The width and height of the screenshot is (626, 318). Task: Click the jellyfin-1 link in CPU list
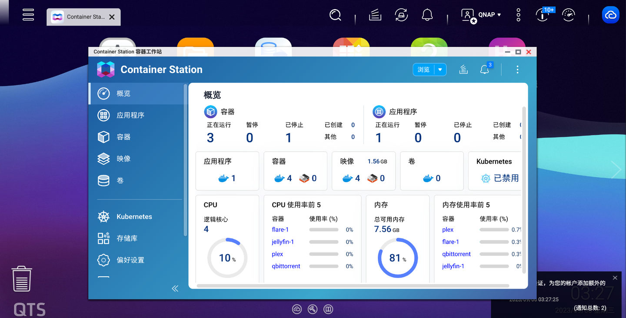click(x=282, y=242)
